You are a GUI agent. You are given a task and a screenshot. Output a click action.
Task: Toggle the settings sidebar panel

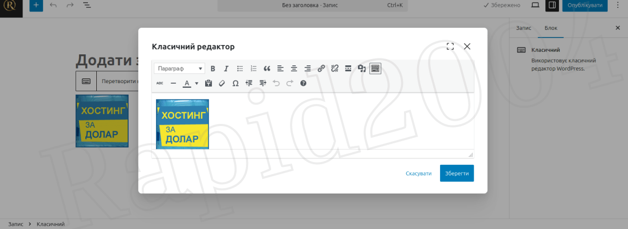pos(552,5)
